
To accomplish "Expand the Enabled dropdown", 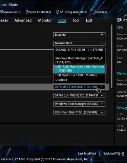I will 79,35.
